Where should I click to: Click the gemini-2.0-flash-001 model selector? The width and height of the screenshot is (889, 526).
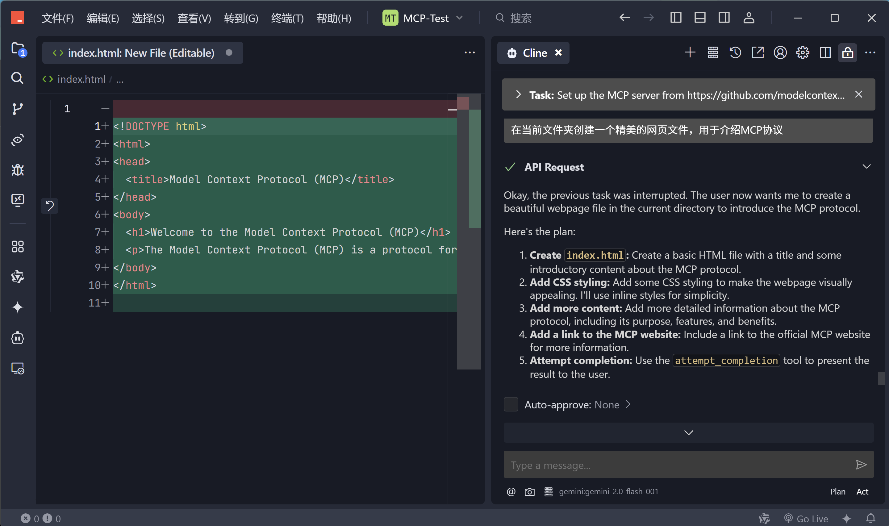click(x=608, y=492)
